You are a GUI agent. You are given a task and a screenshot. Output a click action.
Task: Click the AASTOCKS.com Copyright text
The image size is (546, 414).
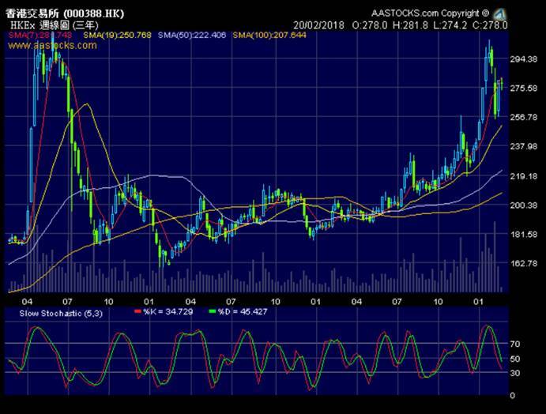coord(430,13)
